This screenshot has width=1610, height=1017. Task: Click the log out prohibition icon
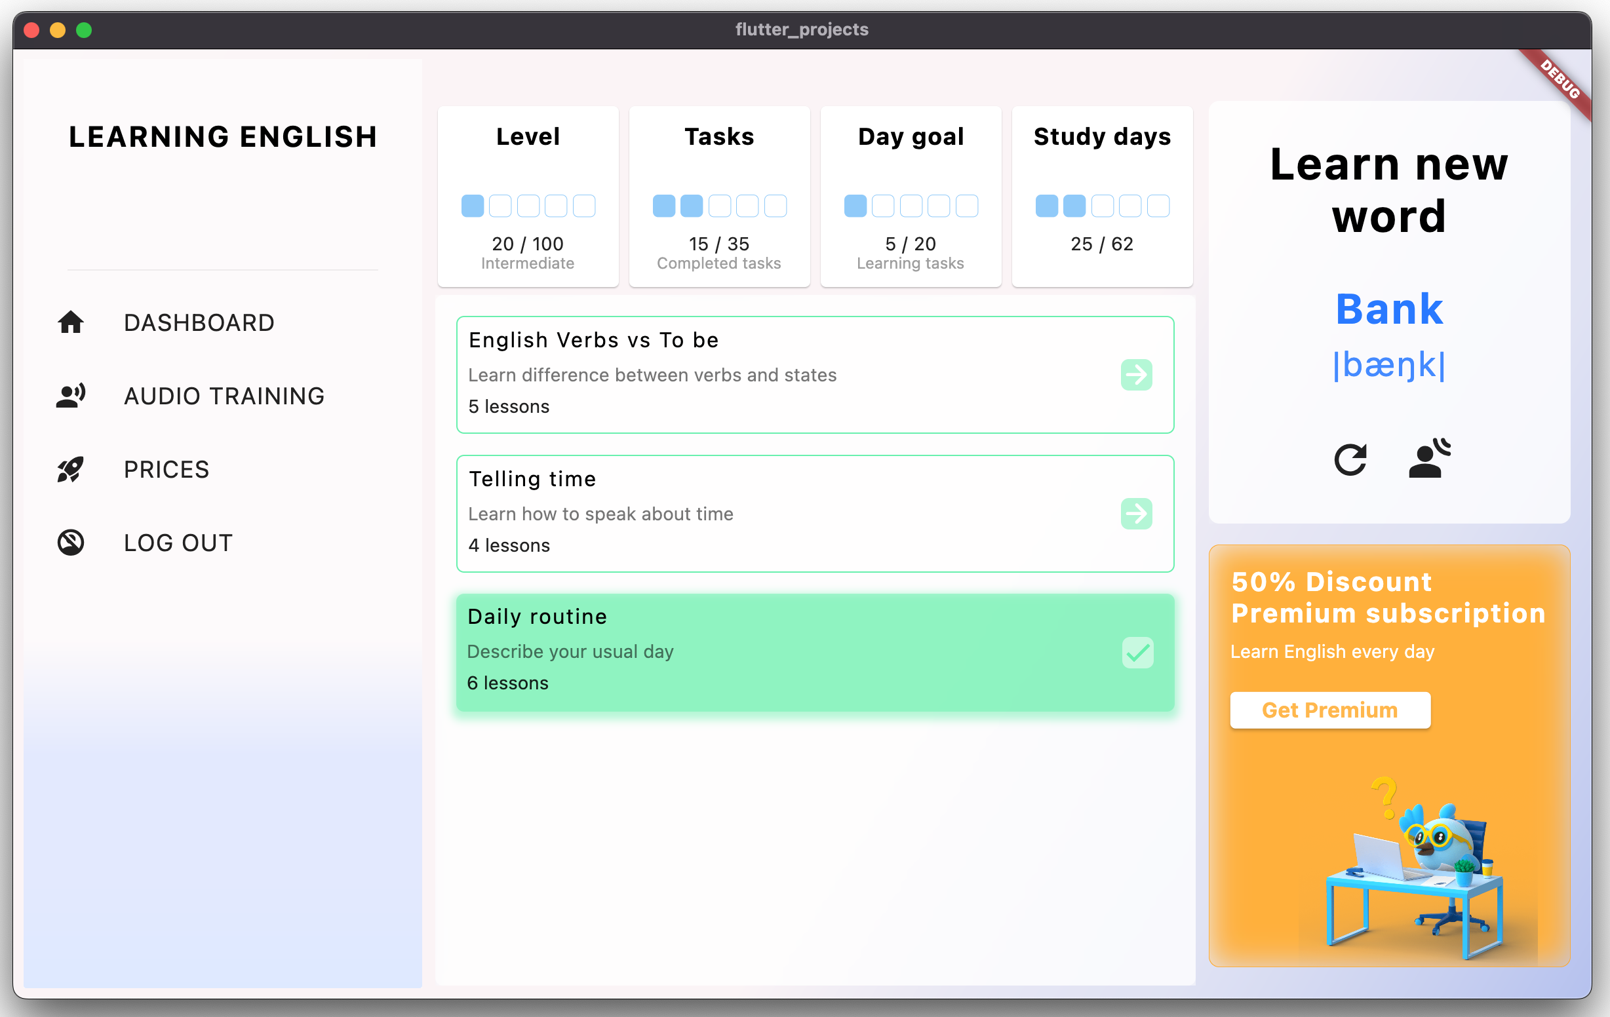click(x=70, y=542)
